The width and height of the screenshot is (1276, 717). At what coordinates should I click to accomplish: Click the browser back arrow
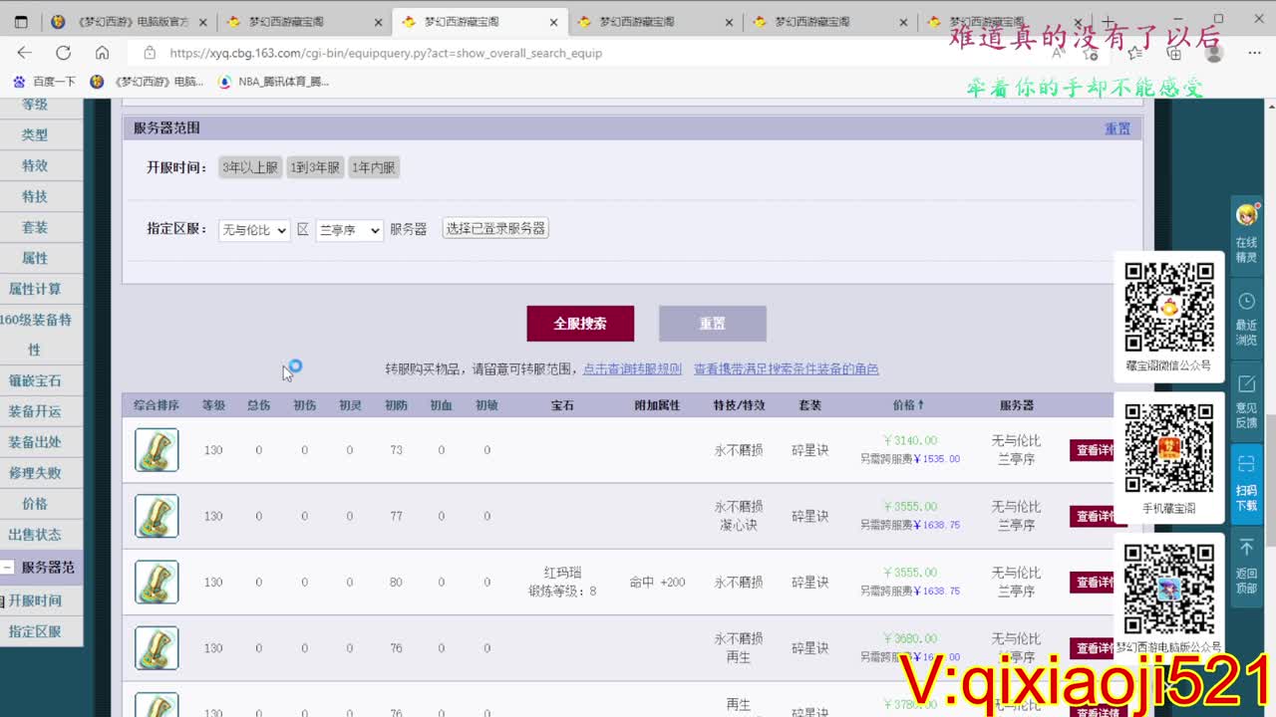click(x=25, y=53)
